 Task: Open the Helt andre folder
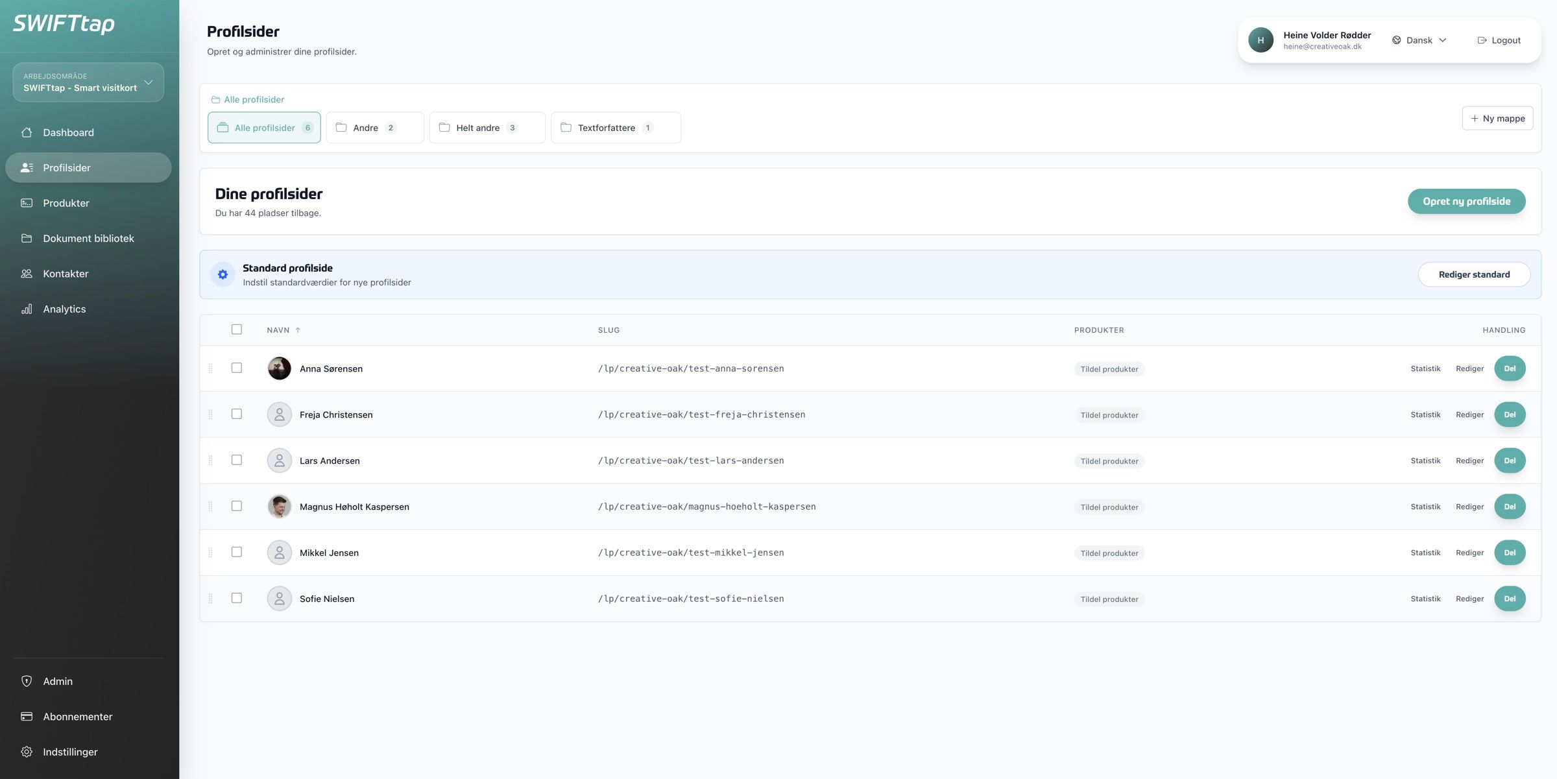click(x=487, y=128)
